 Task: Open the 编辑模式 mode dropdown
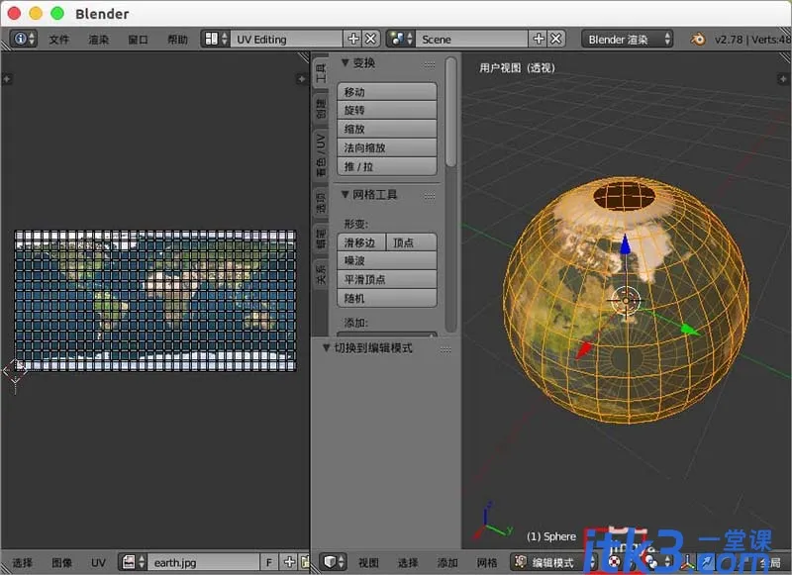(554, 562)
